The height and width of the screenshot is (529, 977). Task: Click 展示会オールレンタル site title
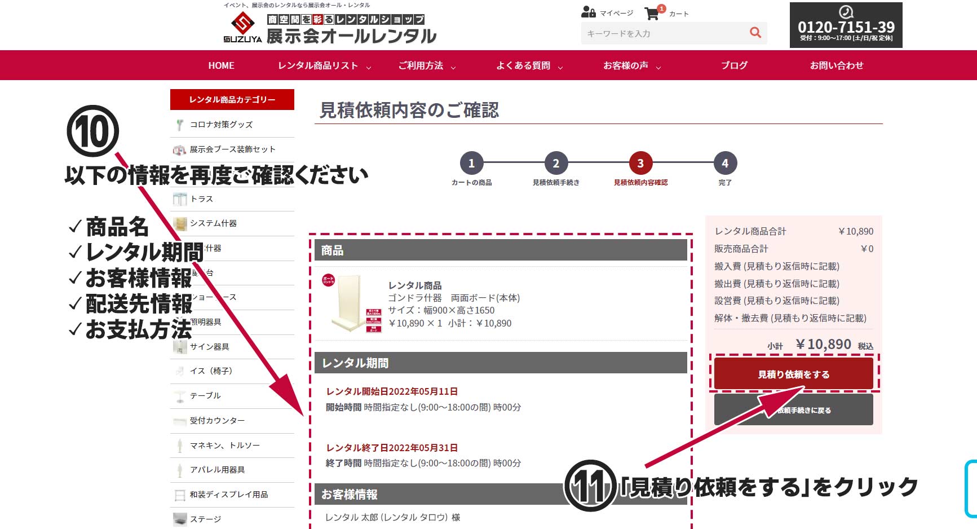[351, 36]
